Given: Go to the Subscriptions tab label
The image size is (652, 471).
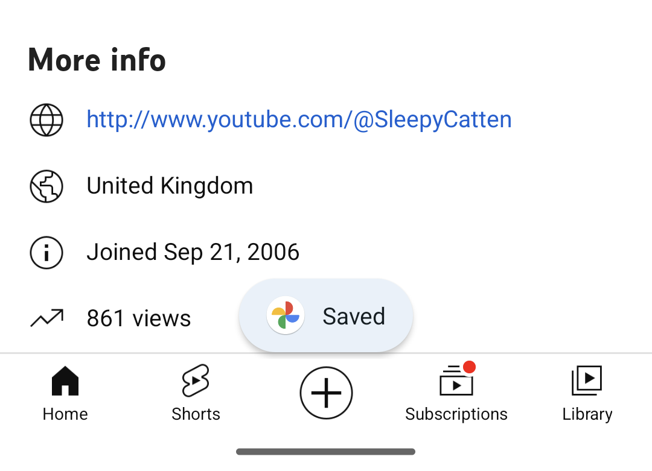Looking at the screenshot, I should point(456,414).
